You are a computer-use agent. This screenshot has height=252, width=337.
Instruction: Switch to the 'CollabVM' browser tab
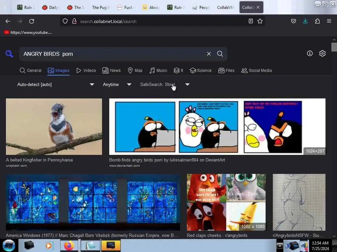[226, 7]
